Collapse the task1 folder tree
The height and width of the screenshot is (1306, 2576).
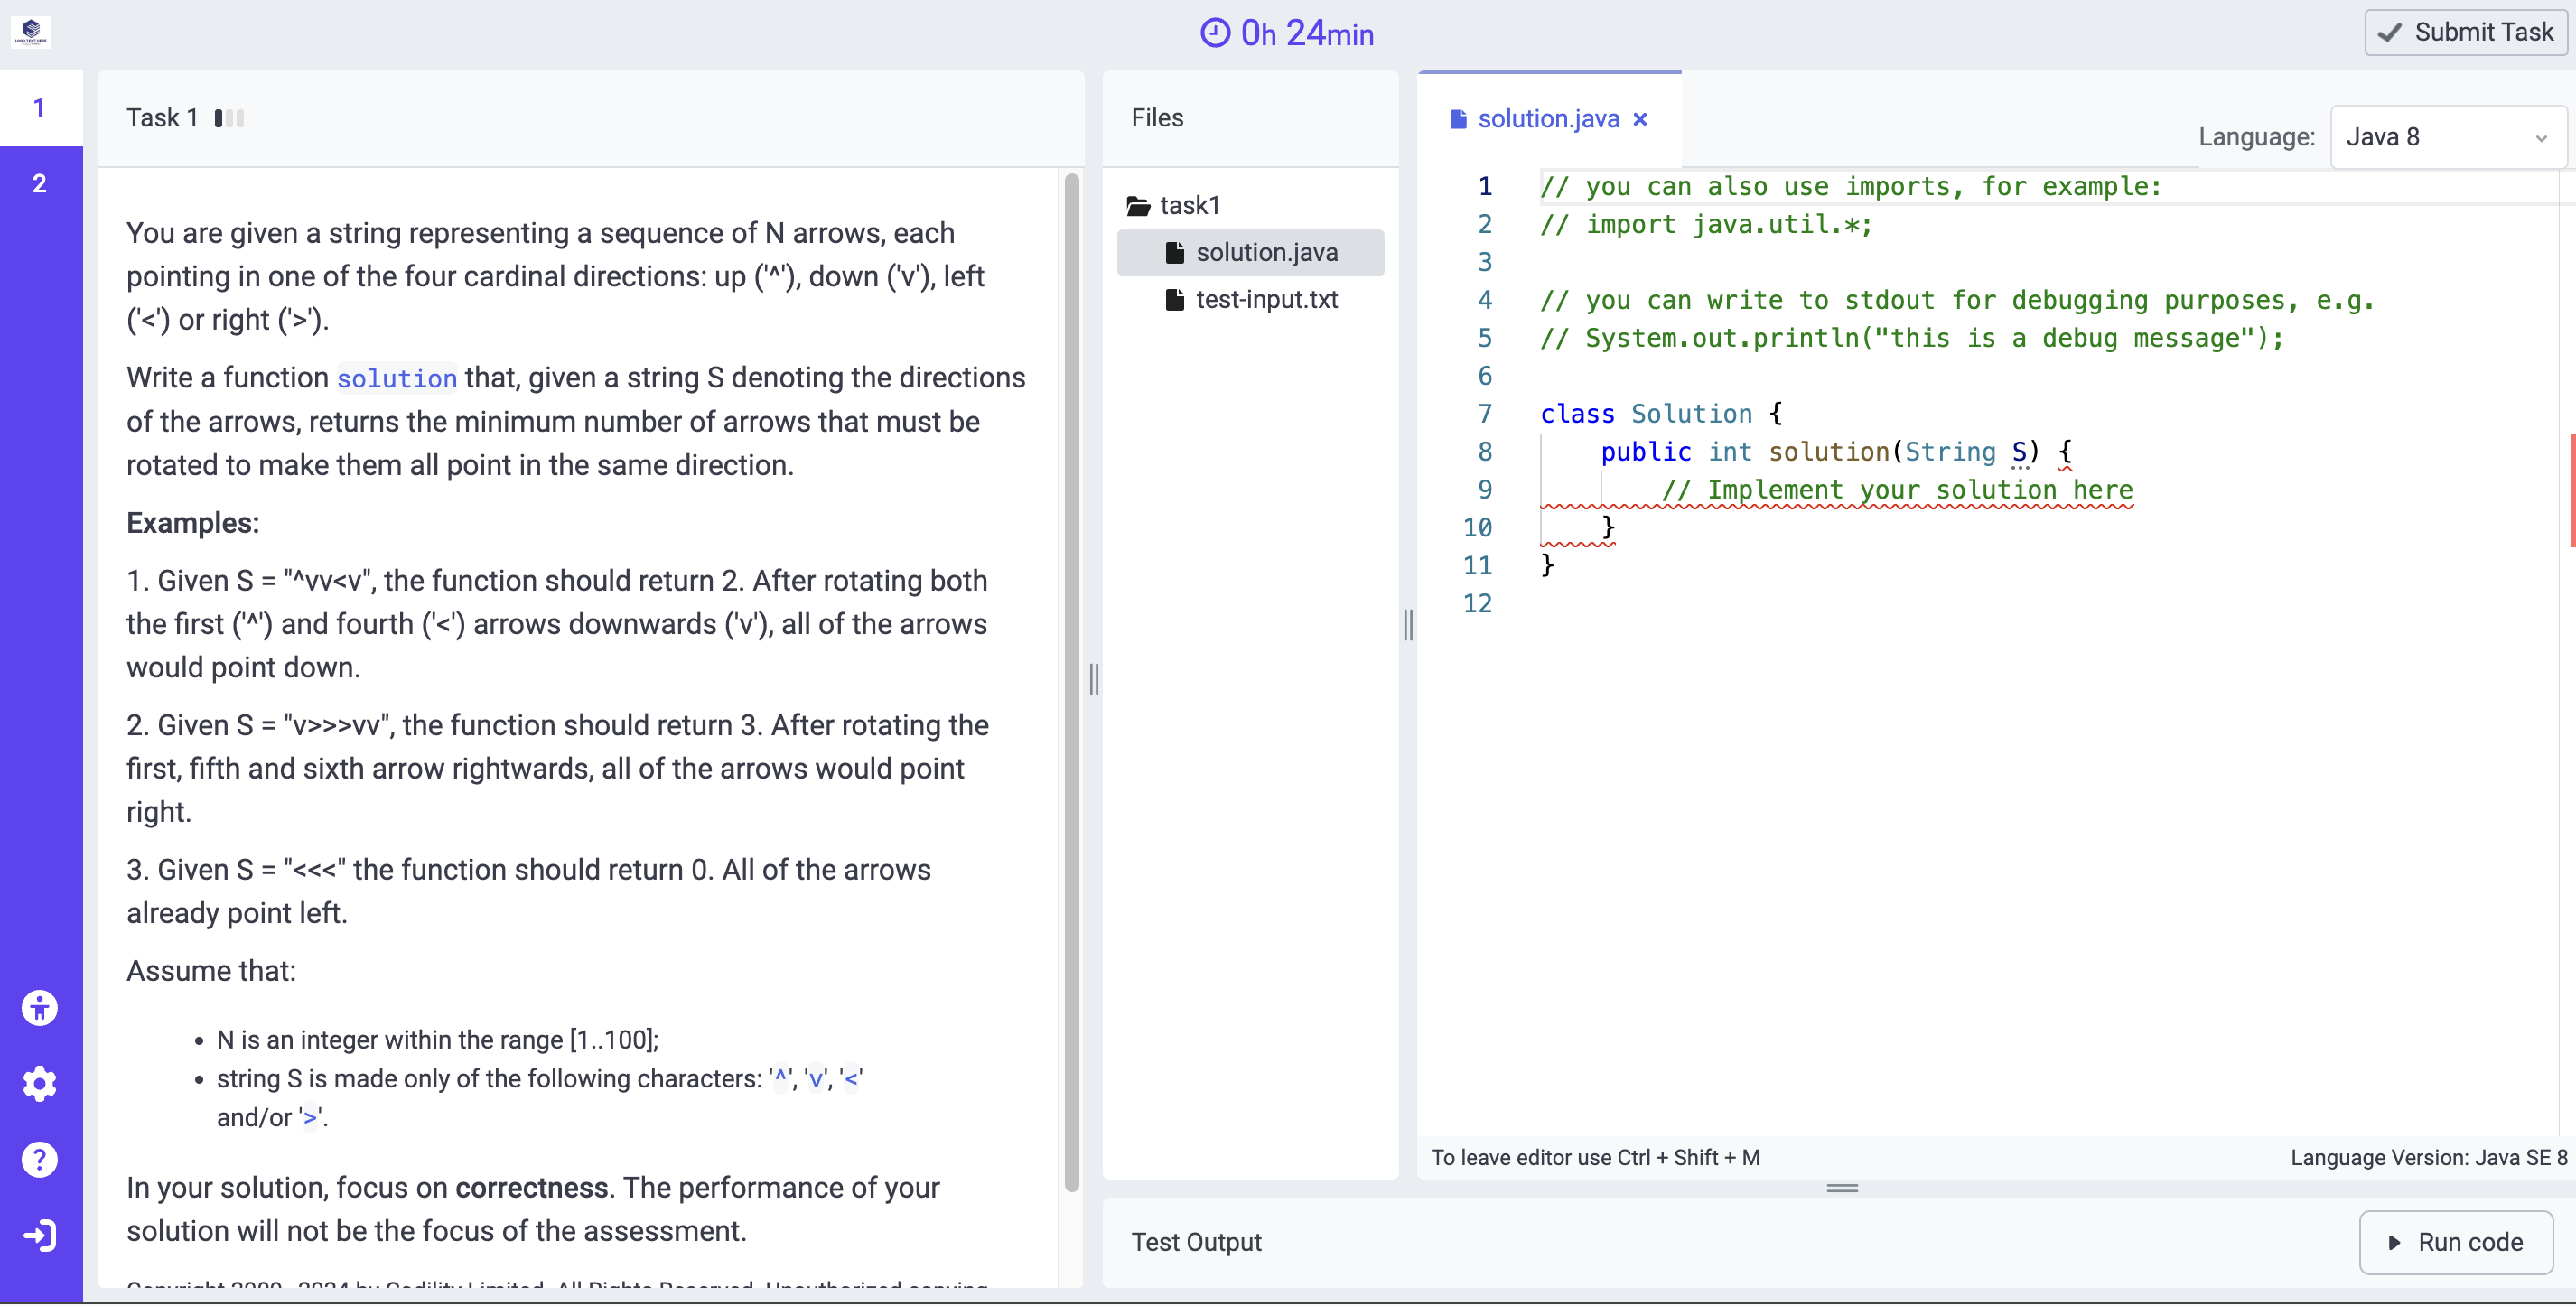point(1188,206)
